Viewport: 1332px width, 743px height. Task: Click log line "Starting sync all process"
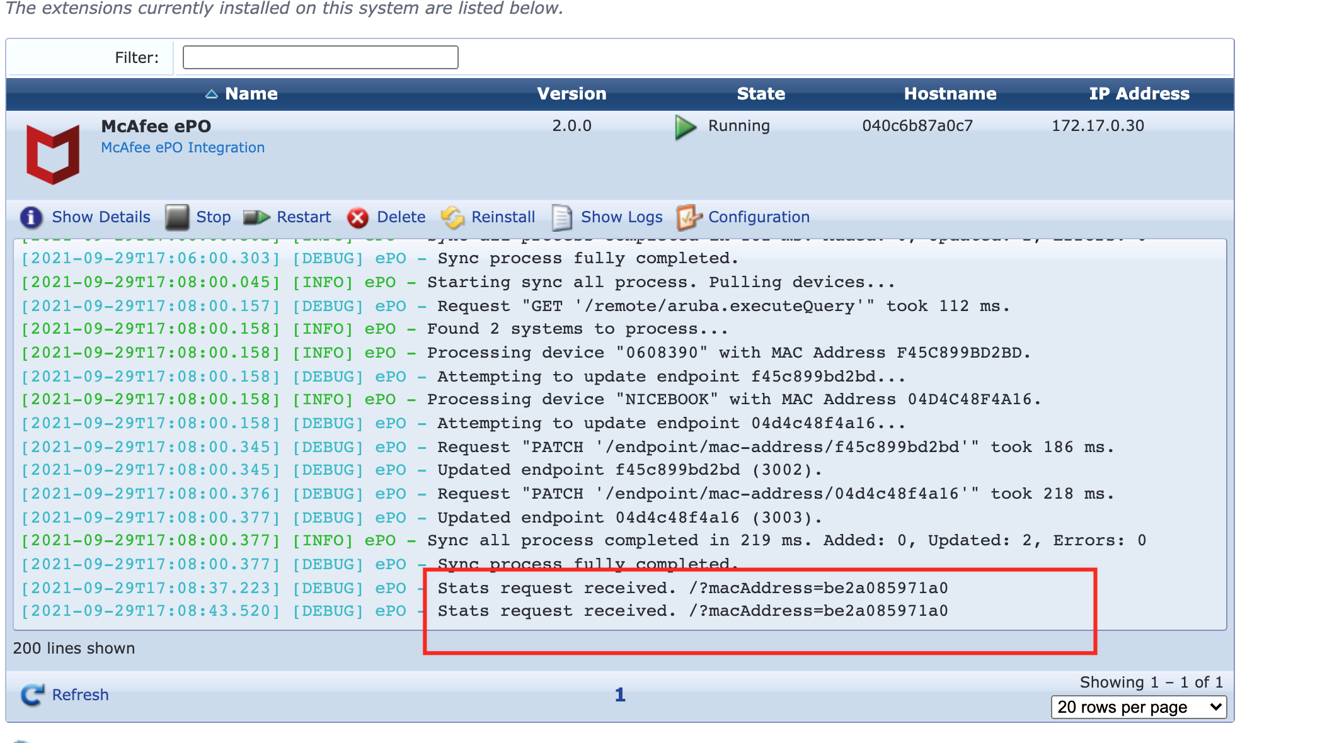[x=457, y=282]
